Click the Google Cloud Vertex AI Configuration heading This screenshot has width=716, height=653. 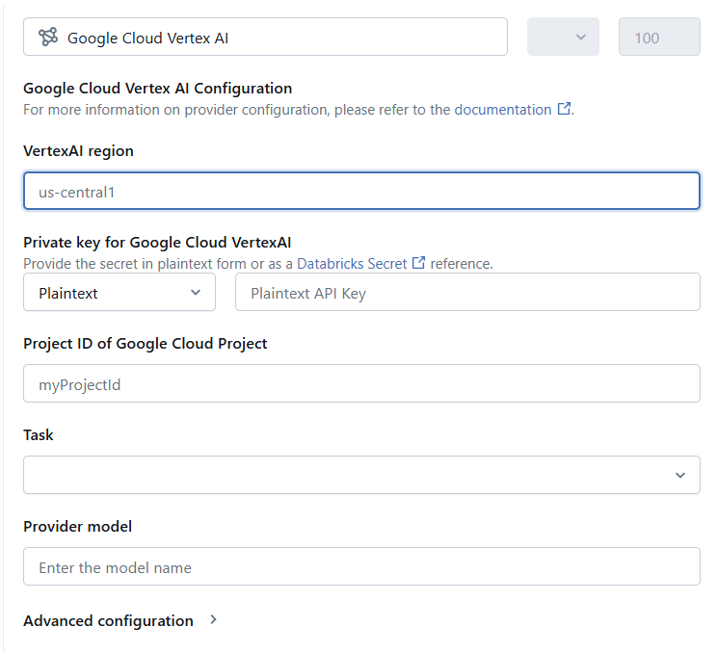(157, 88)
